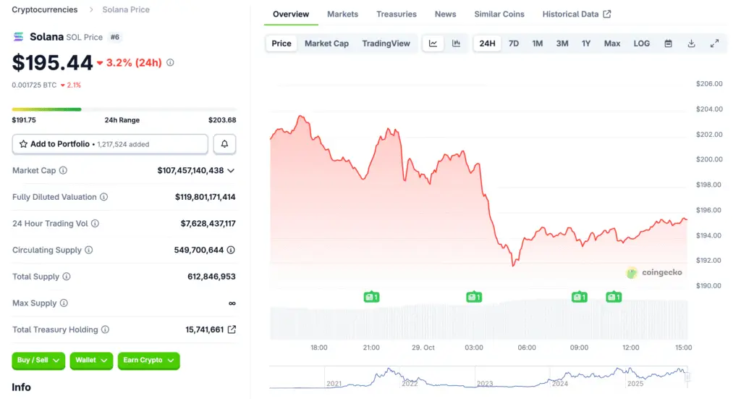Select the 7D time range
The height and width of the screenshot is (399, 741).
(x=514, y=43)
